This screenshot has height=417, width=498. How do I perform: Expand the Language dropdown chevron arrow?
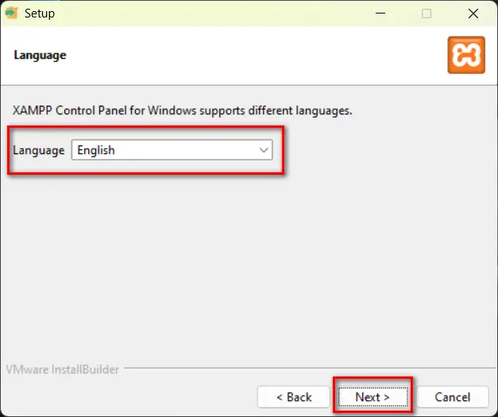[x=264, y=150]
